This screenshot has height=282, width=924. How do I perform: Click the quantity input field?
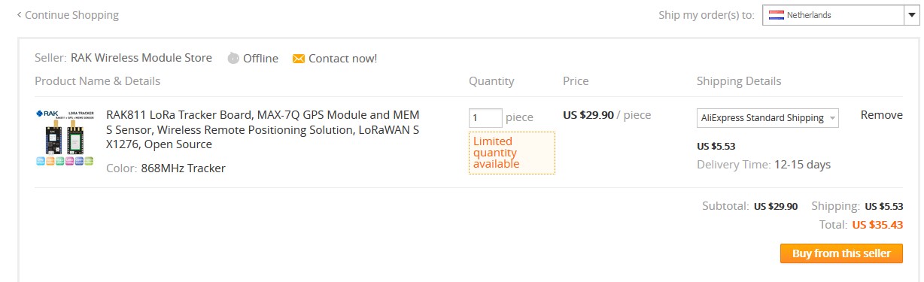tap(485, 117)
